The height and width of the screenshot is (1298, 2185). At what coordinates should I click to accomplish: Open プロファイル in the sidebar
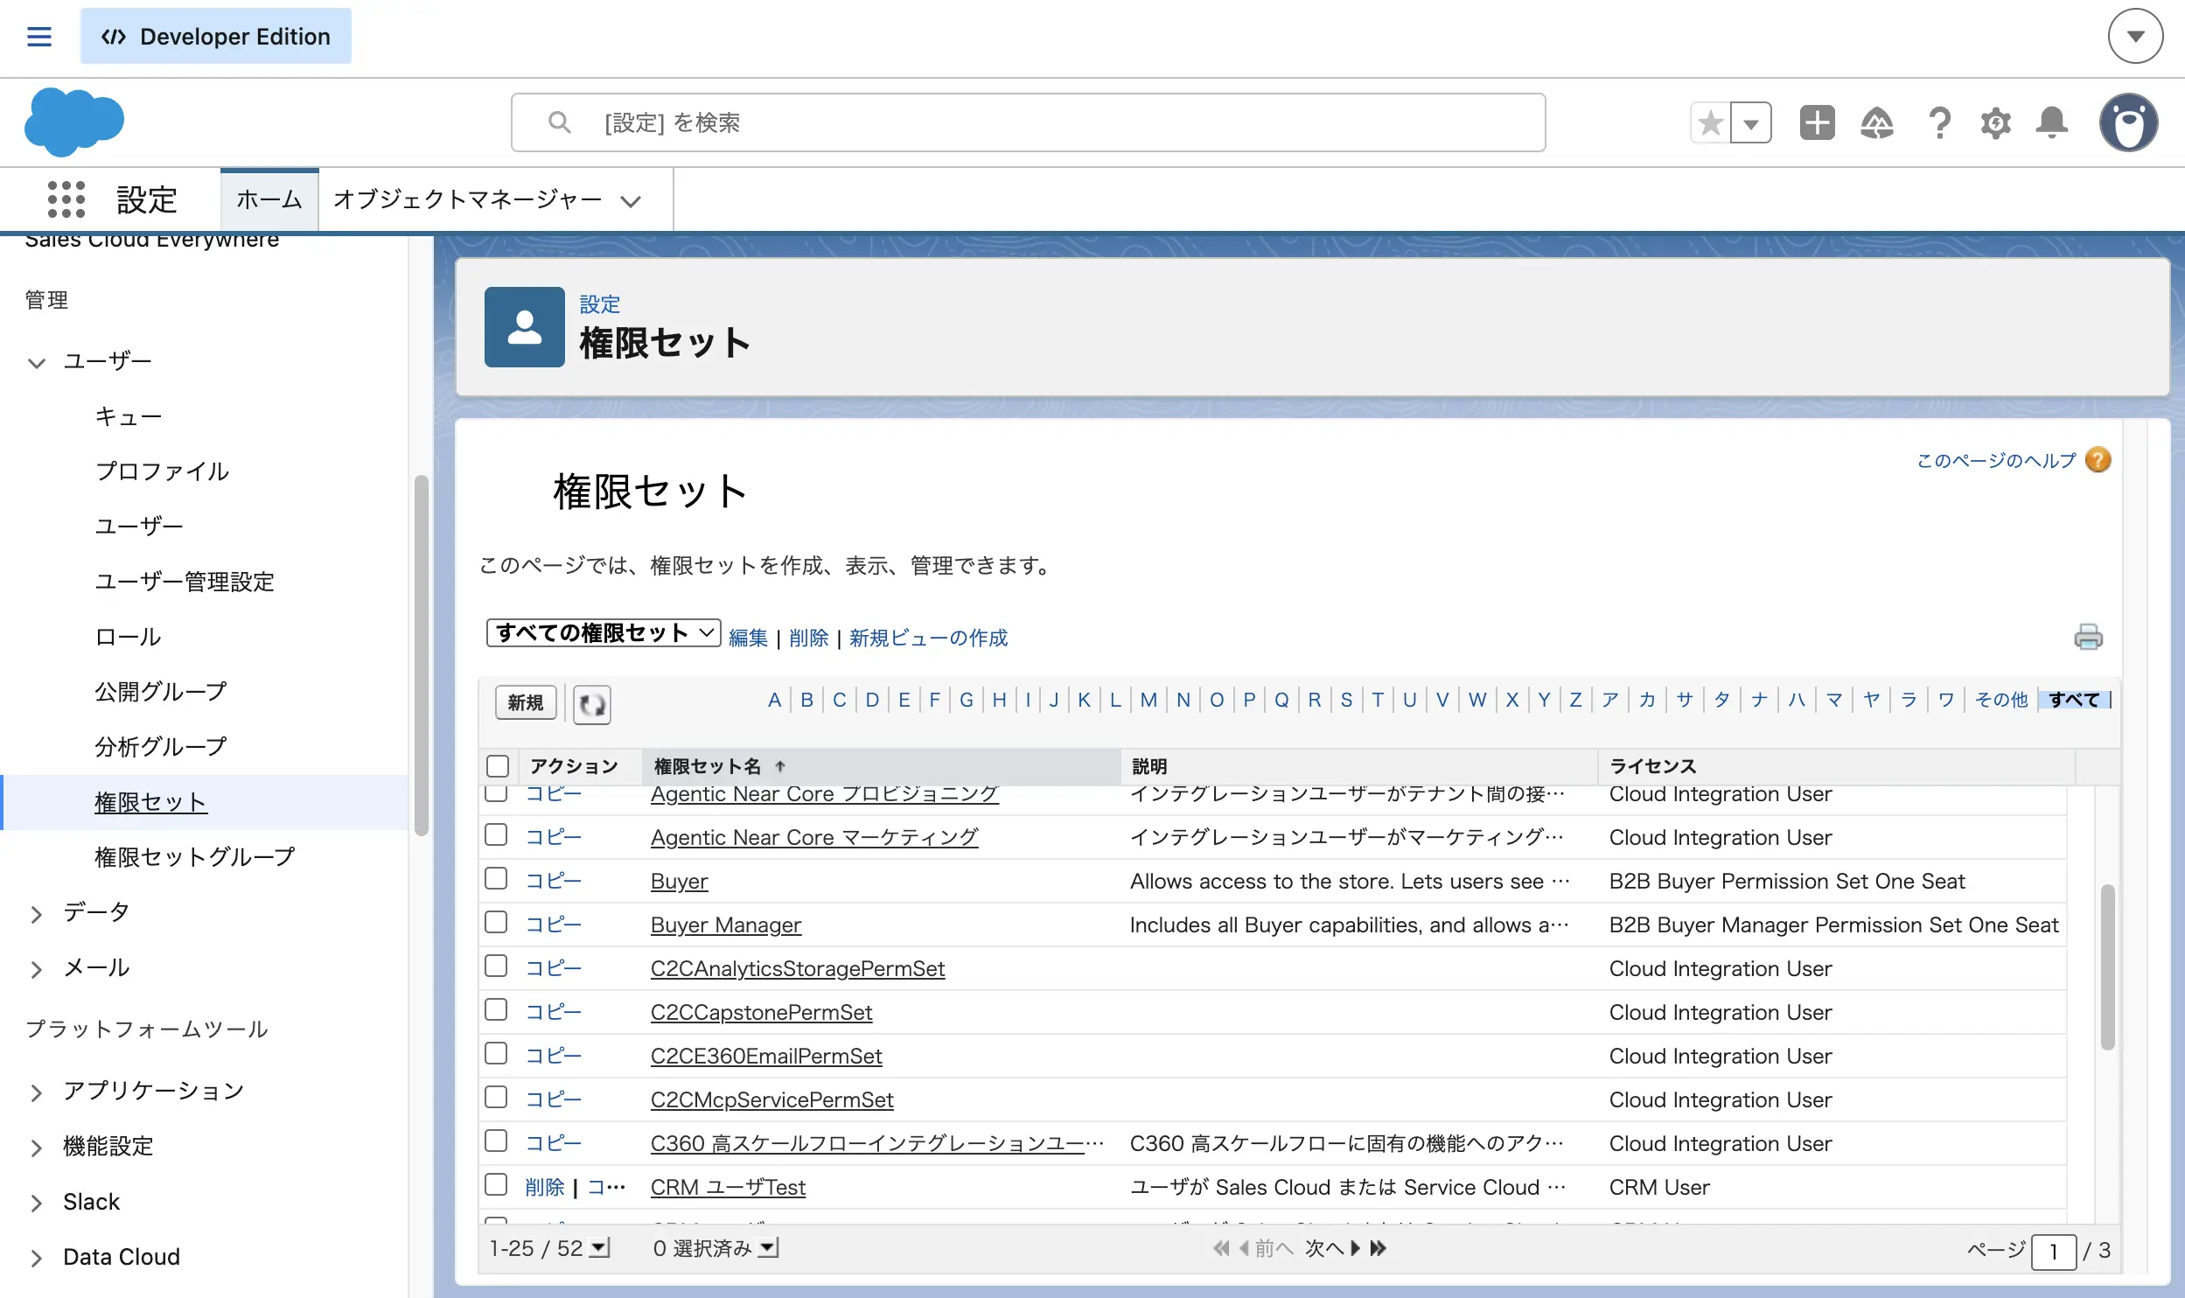pyautogui.click(x=162, y=471)
